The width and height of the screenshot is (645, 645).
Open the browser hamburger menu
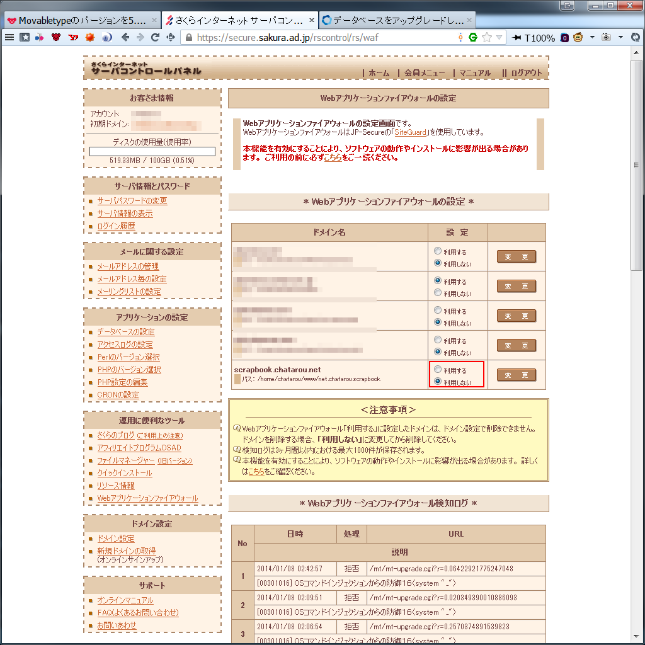tap(9, 37)
